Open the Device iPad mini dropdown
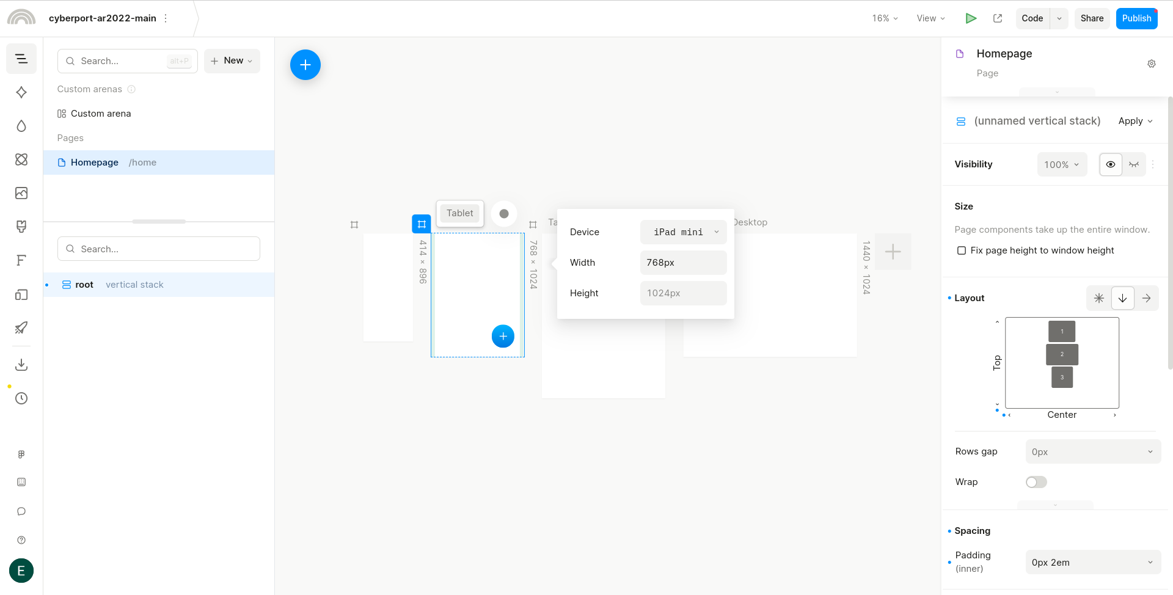This screenshot has width=1173, height=595. 683,232
